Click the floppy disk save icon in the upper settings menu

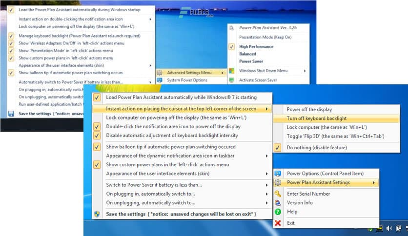point(11,114)
